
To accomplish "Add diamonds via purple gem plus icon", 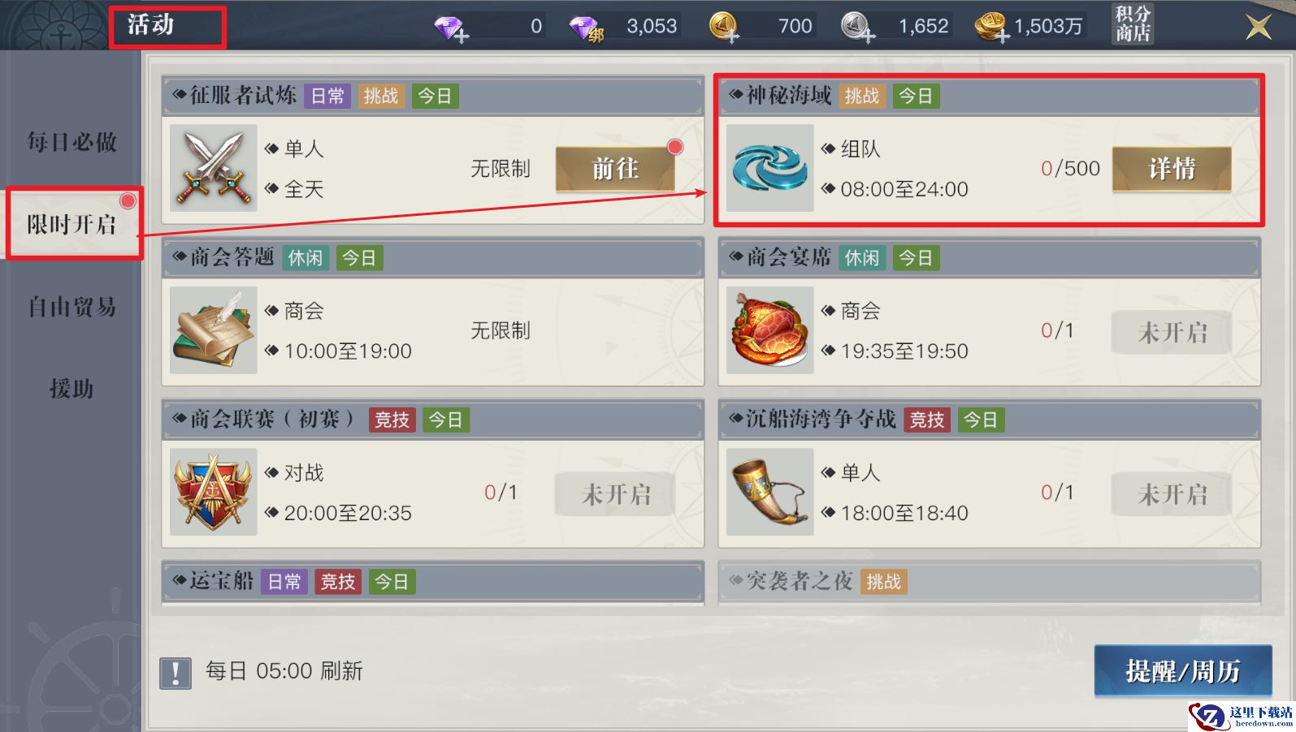I will (x=451, y=28).
